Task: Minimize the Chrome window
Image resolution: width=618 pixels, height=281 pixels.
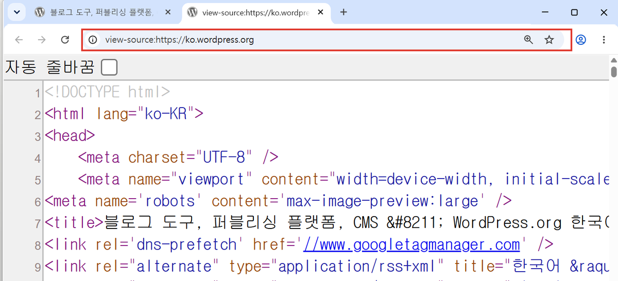Action: click(545, 12)
